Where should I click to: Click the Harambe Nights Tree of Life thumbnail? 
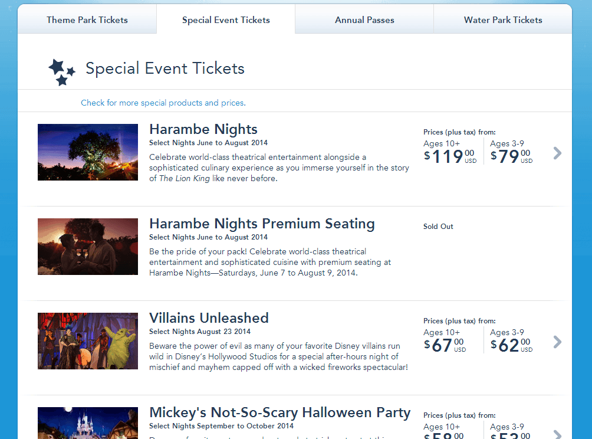(88, 152)
